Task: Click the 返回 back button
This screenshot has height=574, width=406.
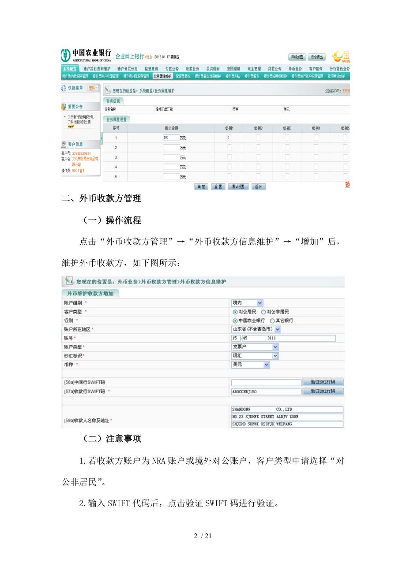Action: click(259, 186)
